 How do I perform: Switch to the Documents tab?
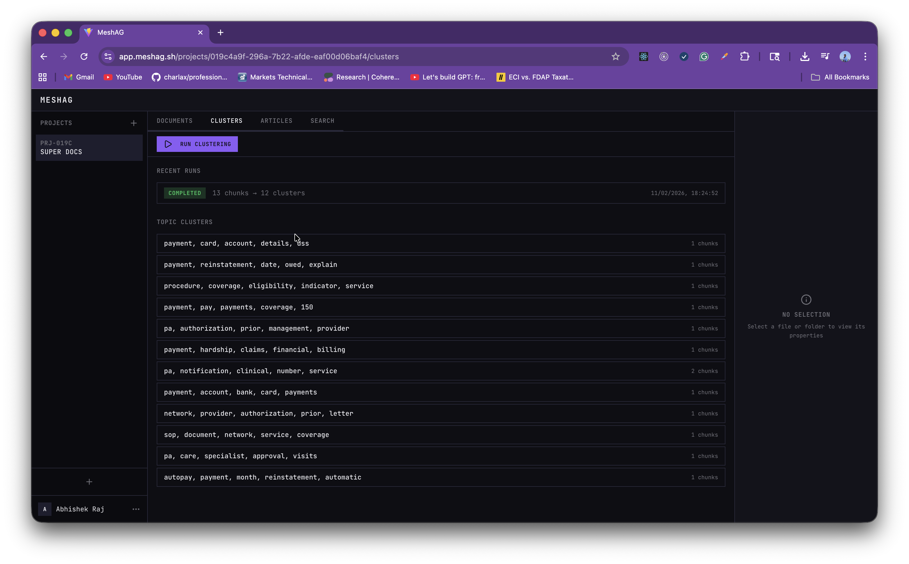[175, 121]
